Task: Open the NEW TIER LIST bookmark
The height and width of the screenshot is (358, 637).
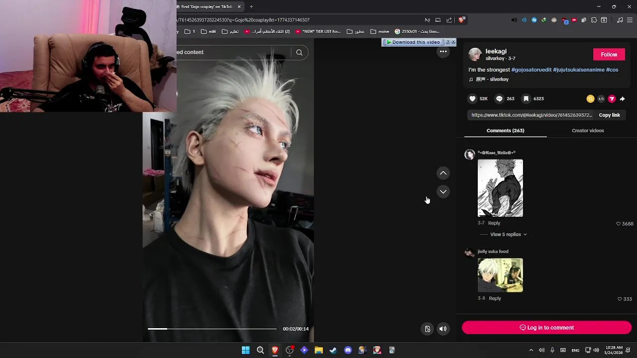Action: (x=318, y=31)
